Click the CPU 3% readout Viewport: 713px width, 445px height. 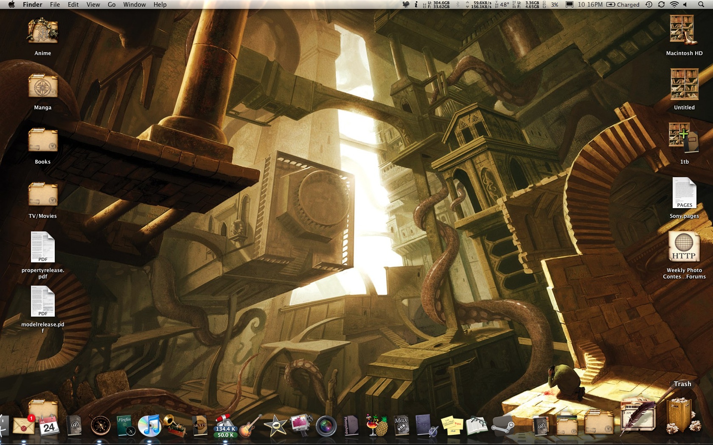click(x=551, y=5)
